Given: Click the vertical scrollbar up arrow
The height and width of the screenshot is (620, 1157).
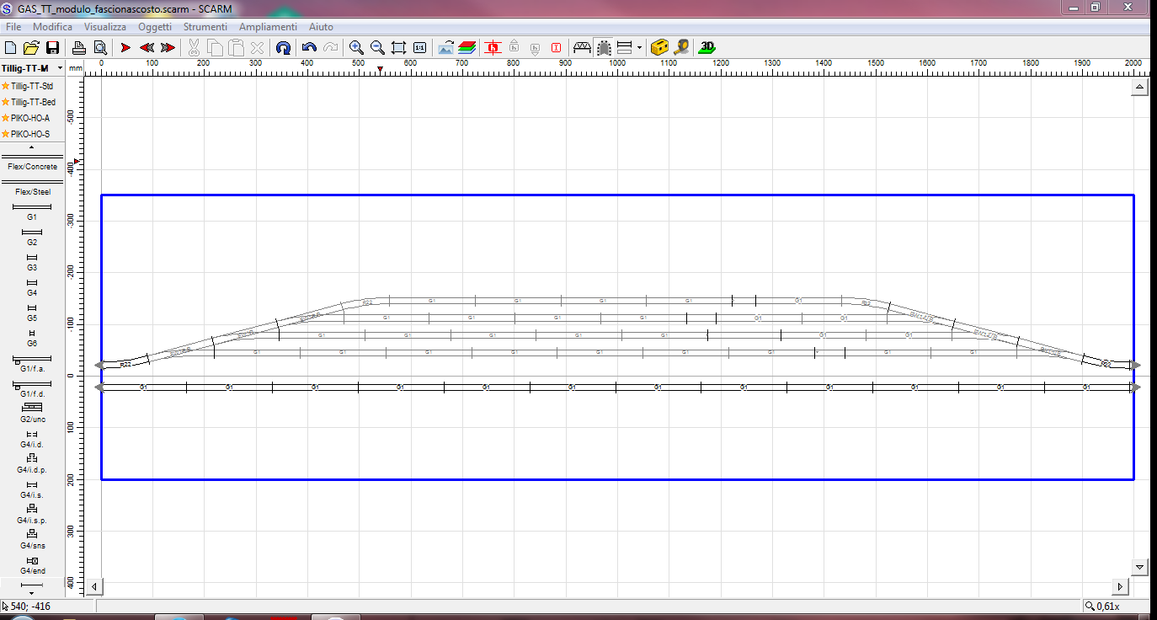Looking at the screenshot, I should tap(1140, 87).
